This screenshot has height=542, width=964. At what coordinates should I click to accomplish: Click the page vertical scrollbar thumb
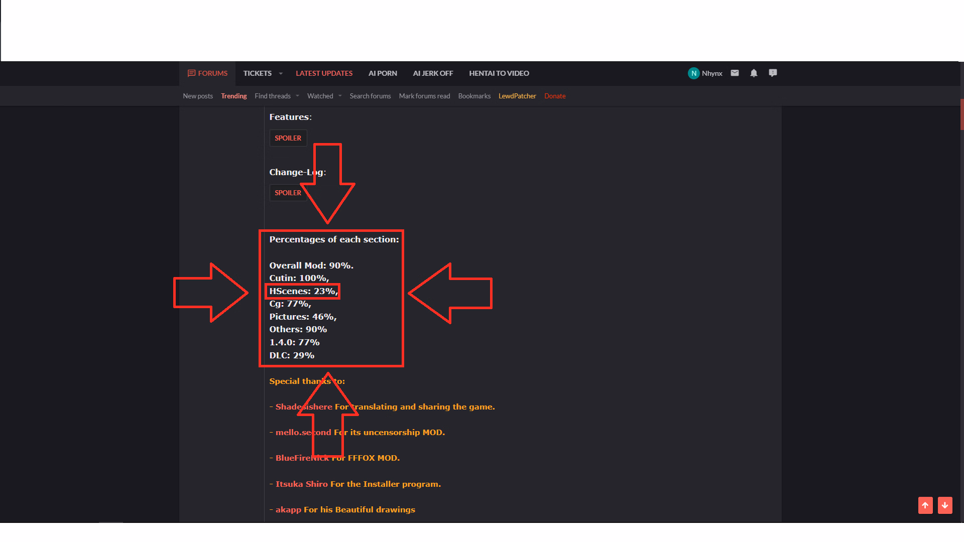(961, 114)
